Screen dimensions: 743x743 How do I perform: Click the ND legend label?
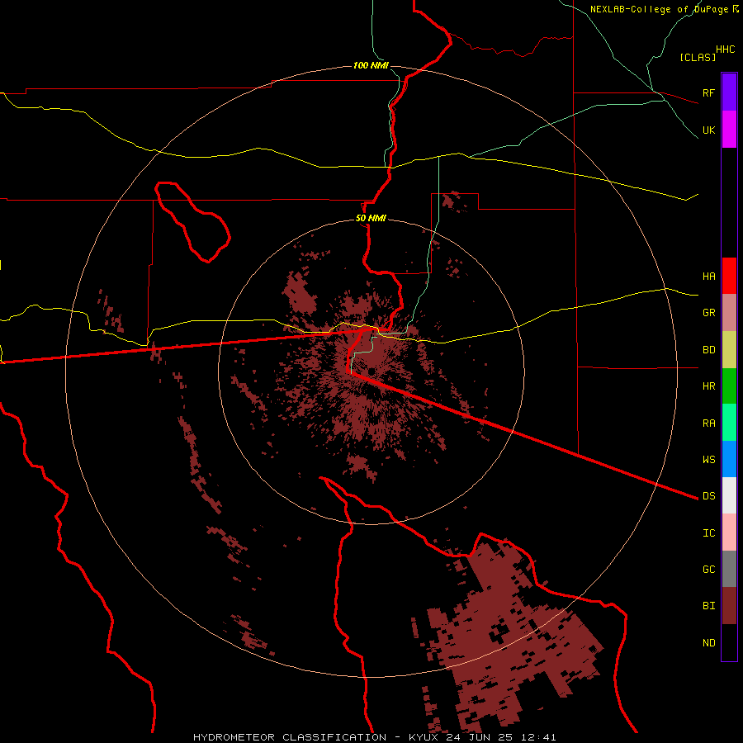[x=708, y=643]
